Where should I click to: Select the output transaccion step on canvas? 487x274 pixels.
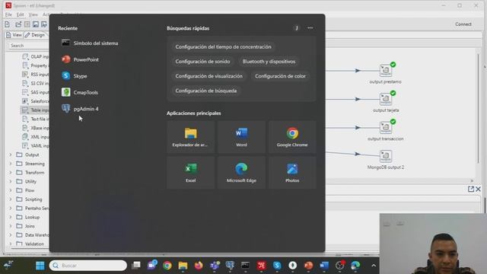(x=386, y=127)
